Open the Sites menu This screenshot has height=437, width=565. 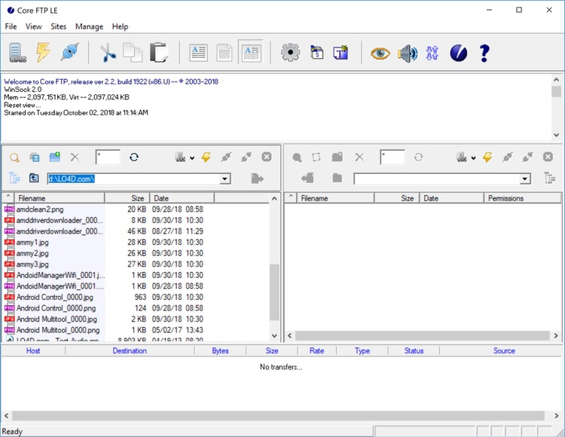(x=58, y=26)
